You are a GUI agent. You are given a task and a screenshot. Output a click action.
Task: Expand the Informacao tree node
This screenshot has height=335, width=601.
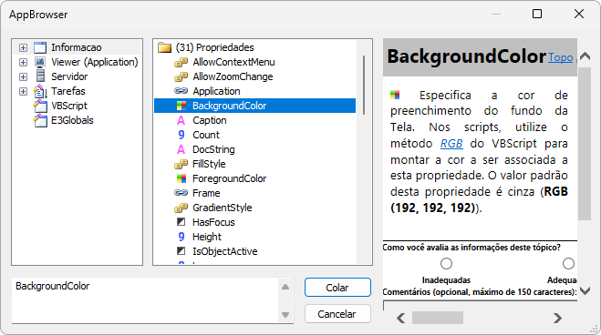24,48
